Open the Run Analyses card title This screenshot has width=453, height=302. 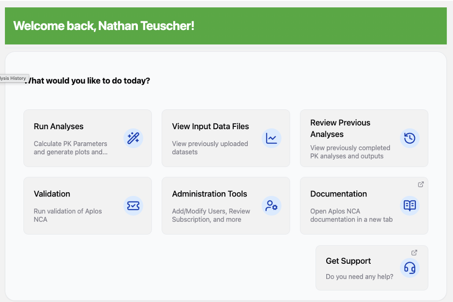(x=59, y=126)
